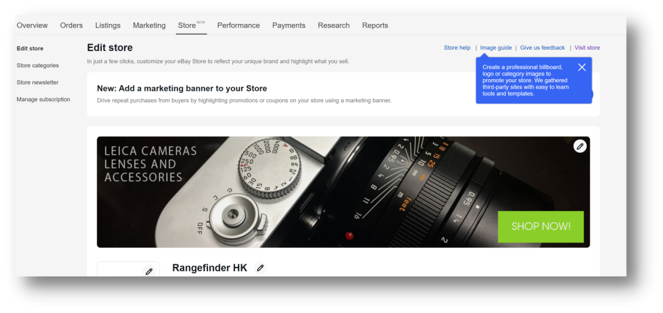Image resolution: width=663 pixels, height=313 pixels.
Task: Go to the Listings tab
Action: pyautogui.click(x=107, y=26)
